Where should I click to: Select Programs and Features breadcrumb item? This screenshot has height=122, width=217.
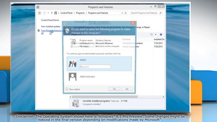[x=98, y=13]
